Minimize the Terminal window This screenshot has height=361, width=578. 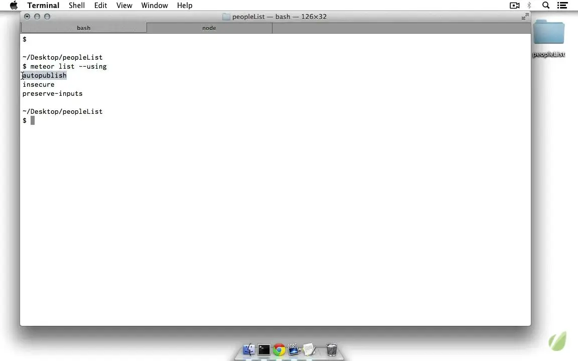coord(37,17)
